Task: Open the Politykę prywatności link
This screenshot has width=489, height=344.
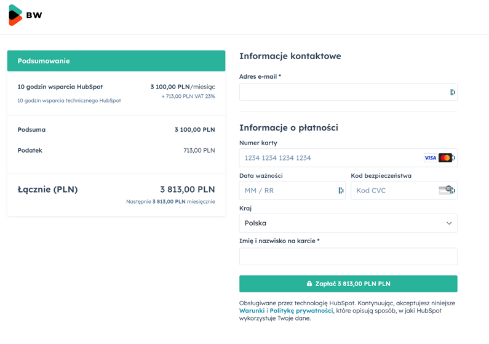Action: point(301,311)
